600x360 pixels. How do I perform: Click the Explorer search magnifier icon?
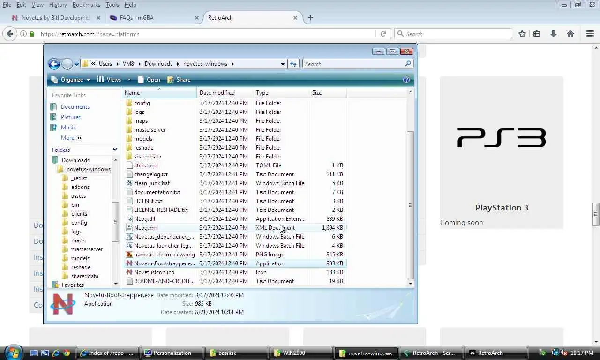click(x=408, y=64)
